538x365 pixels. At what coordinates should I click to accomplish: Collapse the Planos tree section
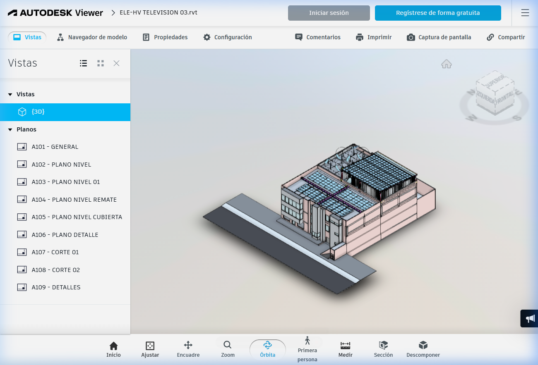10,130
